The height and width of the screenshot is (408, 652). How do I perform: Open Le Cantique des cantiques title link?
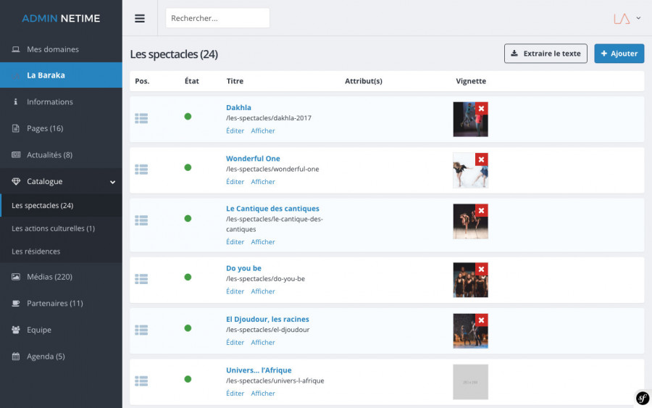[x=273, y=209]
